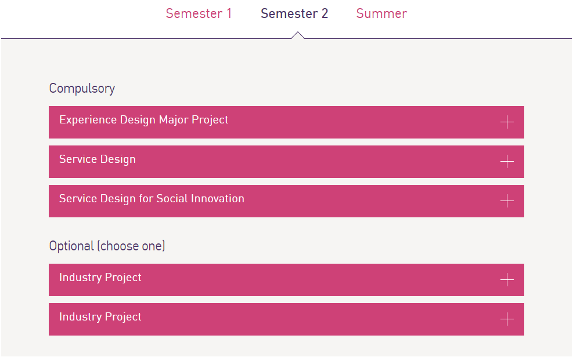Switch to the Semester 1 tab

pyautogui.click(x=199, y=13)
